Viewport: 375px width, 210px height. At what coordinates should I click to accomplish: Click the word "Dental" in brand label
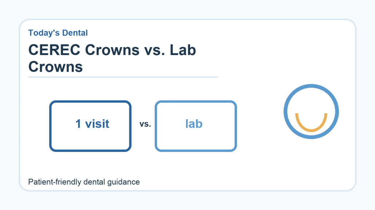(x=74, y=33)
